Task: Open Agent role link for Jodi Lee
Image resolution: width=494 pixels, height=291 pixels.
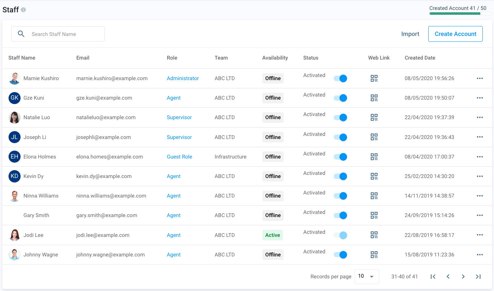Action: click(174, 235)
